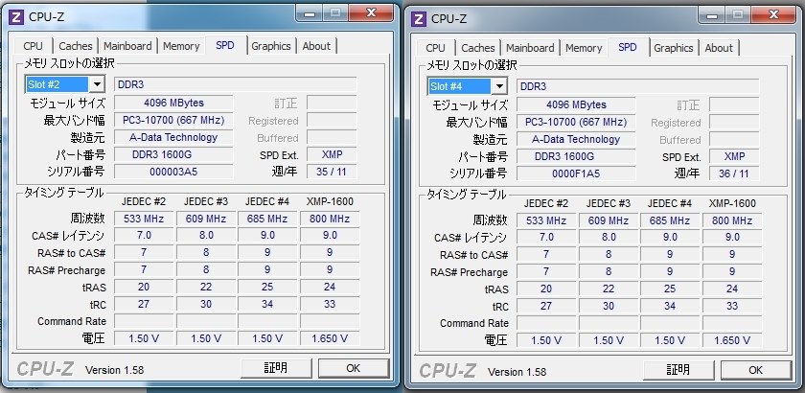Click part number DDR3 1600G in left window

173,154
